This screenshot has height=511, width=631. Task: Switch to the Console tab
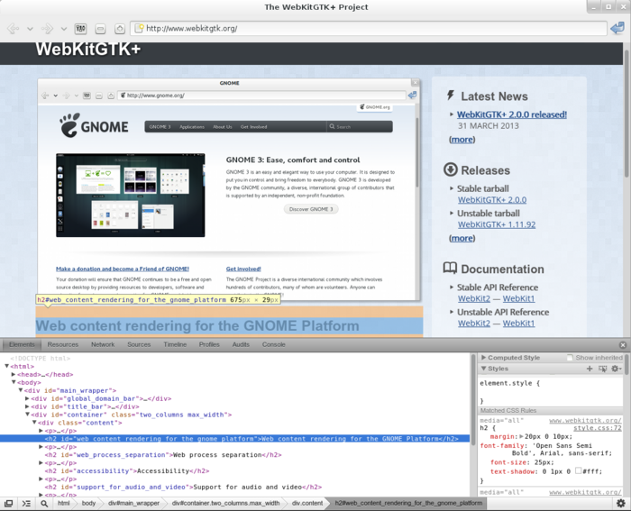(x=273, y=345)
